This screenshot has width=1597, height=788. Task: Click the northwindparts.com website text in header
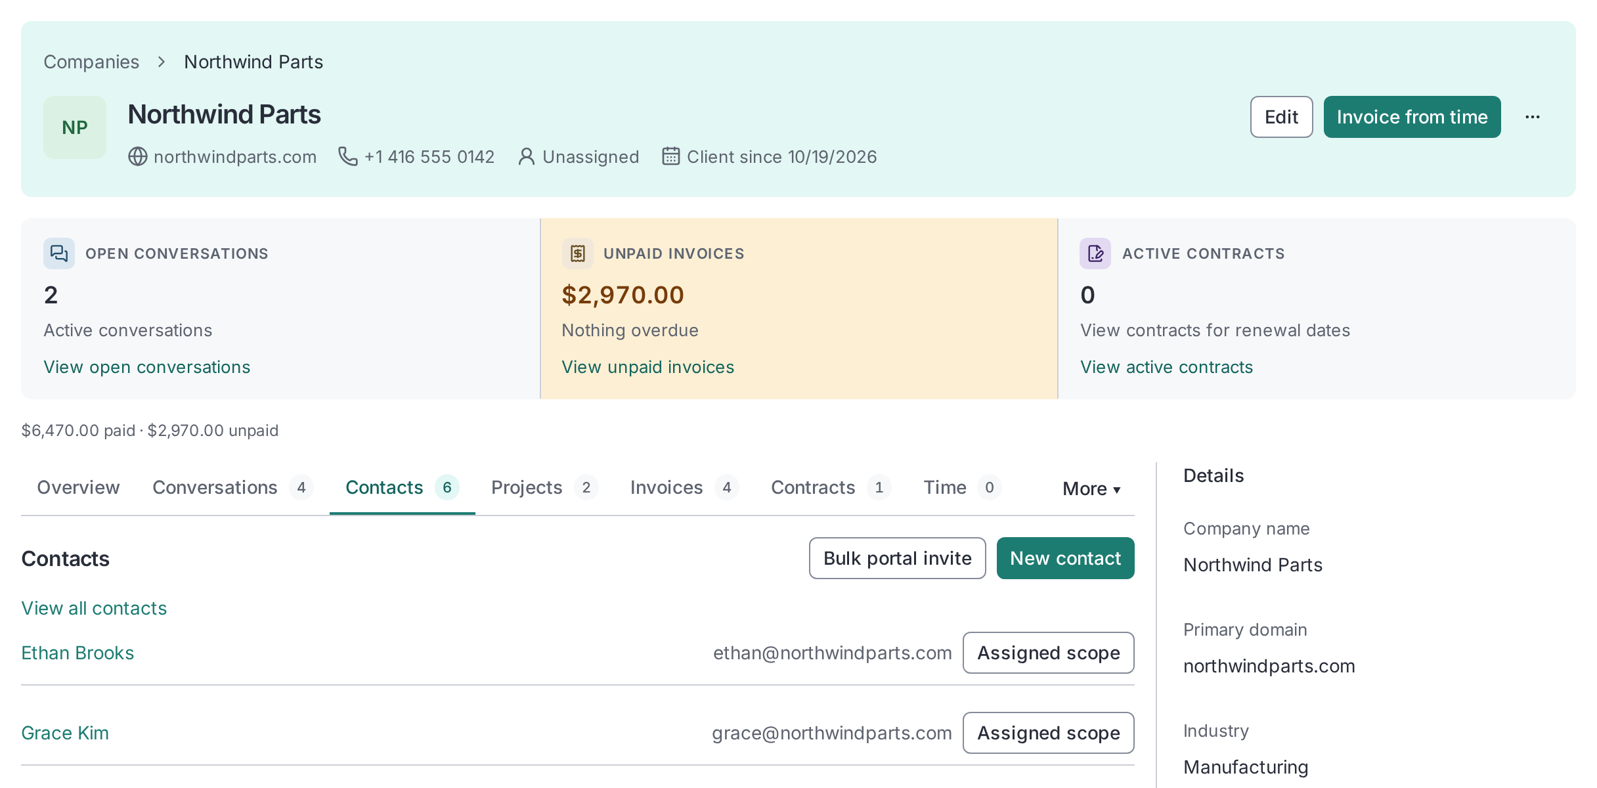pos(235,157)
